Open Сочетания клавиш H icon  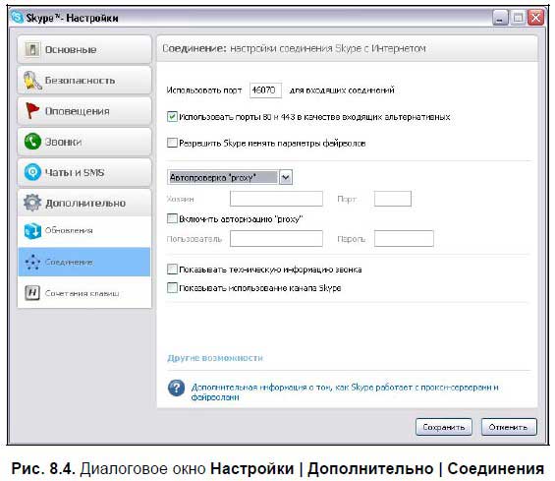point(32,293)
